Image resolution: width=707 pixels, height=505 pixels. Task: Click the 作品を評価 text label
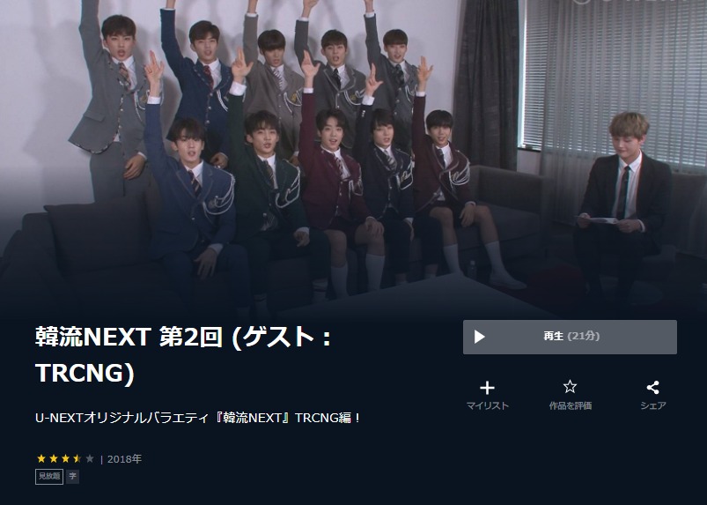[x=571, y=405]
